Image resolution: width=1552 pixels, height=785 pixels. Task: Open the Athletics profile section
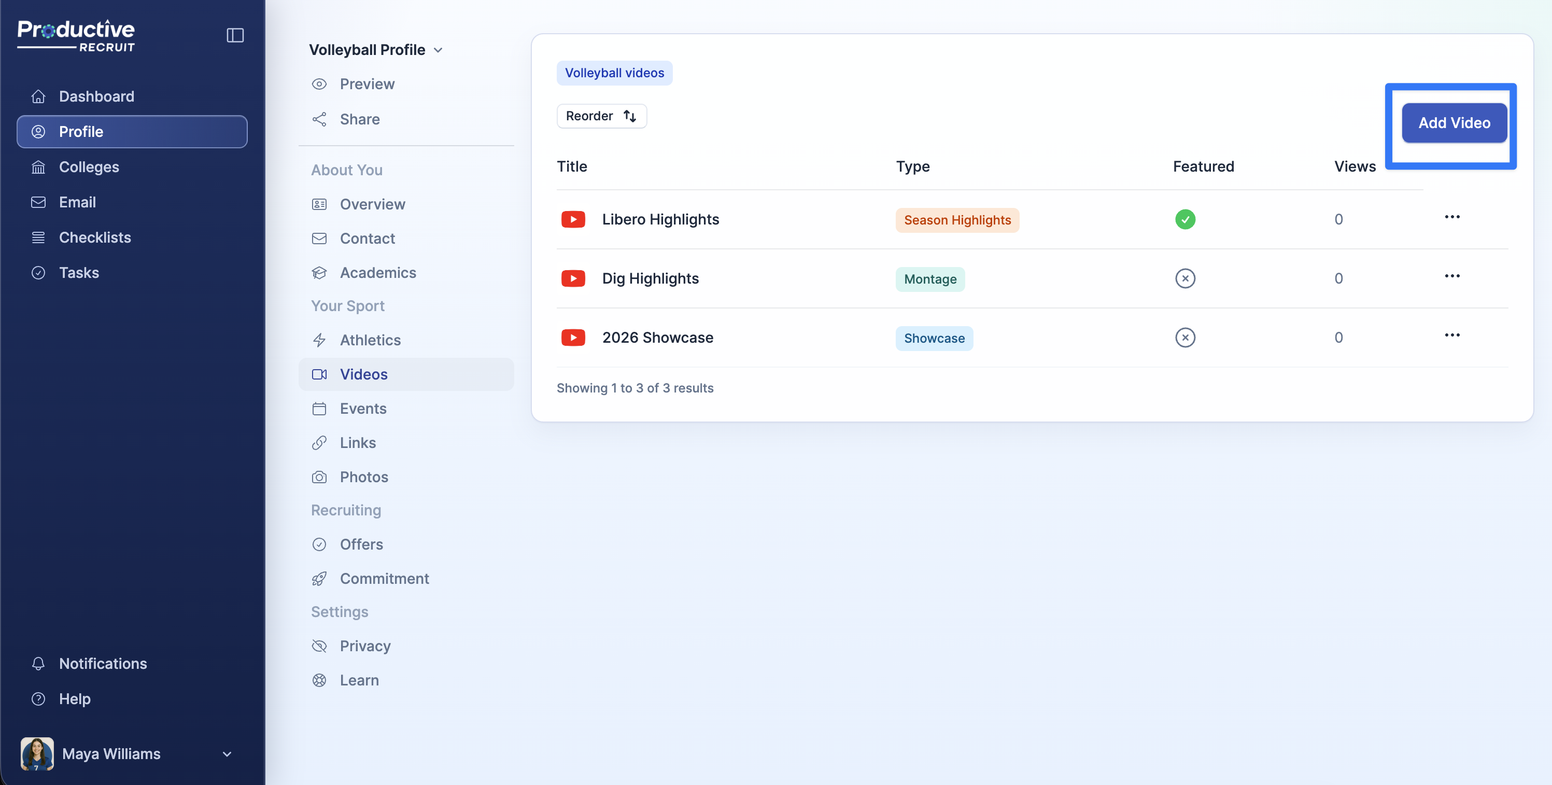click(370, 340)
